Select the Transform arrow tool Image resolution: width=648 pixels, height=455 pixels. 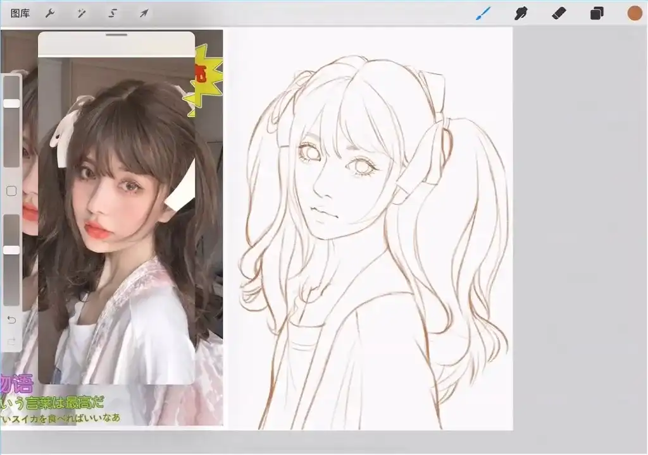coord(143,13)
